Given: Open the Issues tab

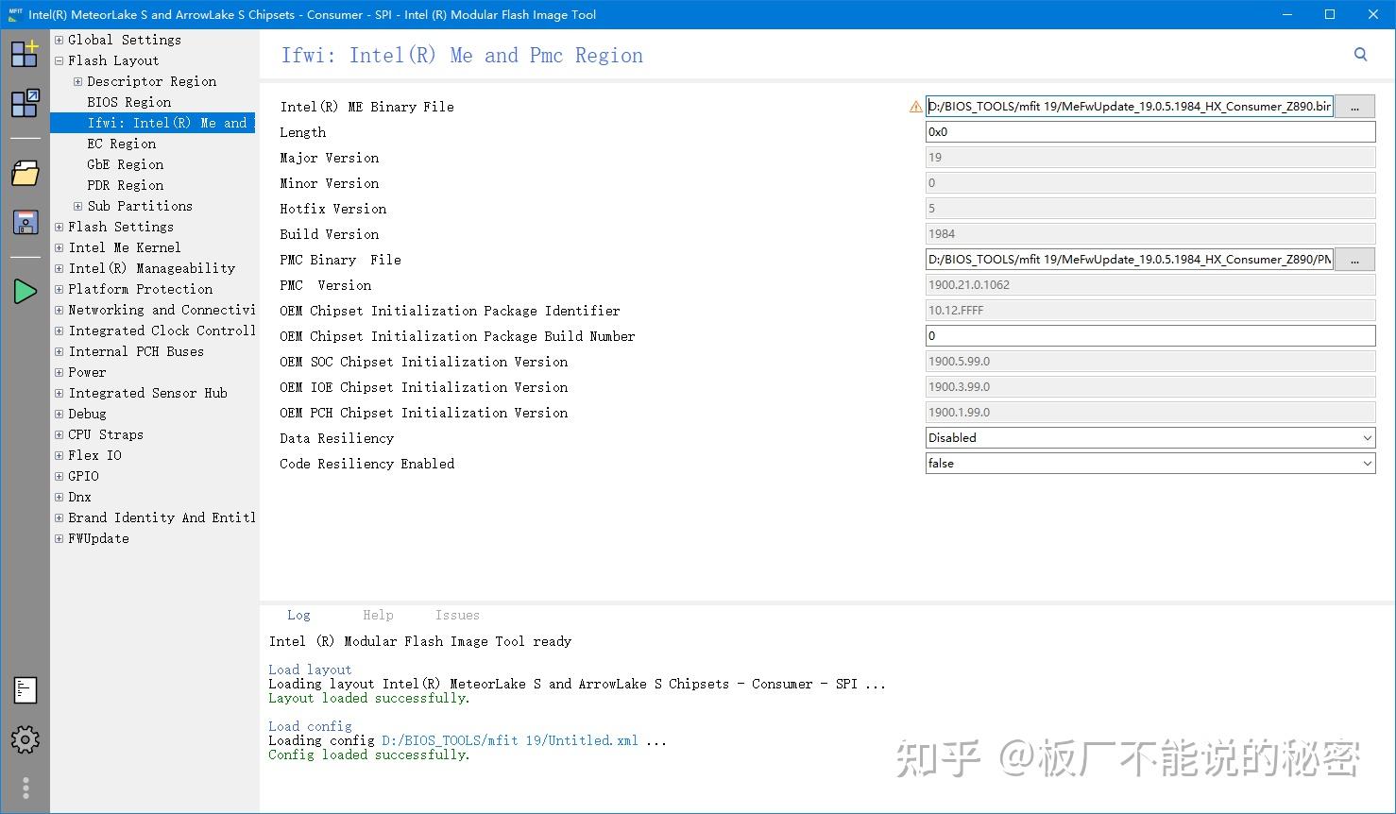Looking at the screenshot, I should click(457, 615).
